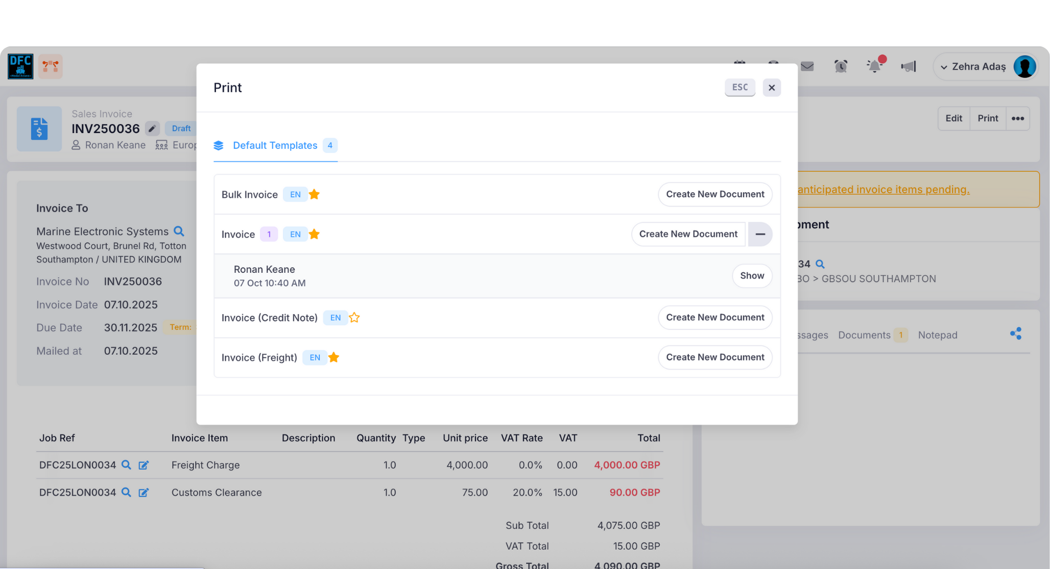
Task: Click the envelope mail icon
Action: [807, 66]
